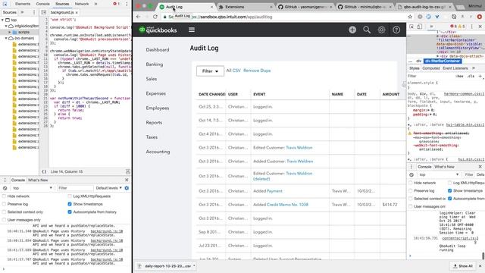Disable Show timestamps in right console

coord(449,190)
